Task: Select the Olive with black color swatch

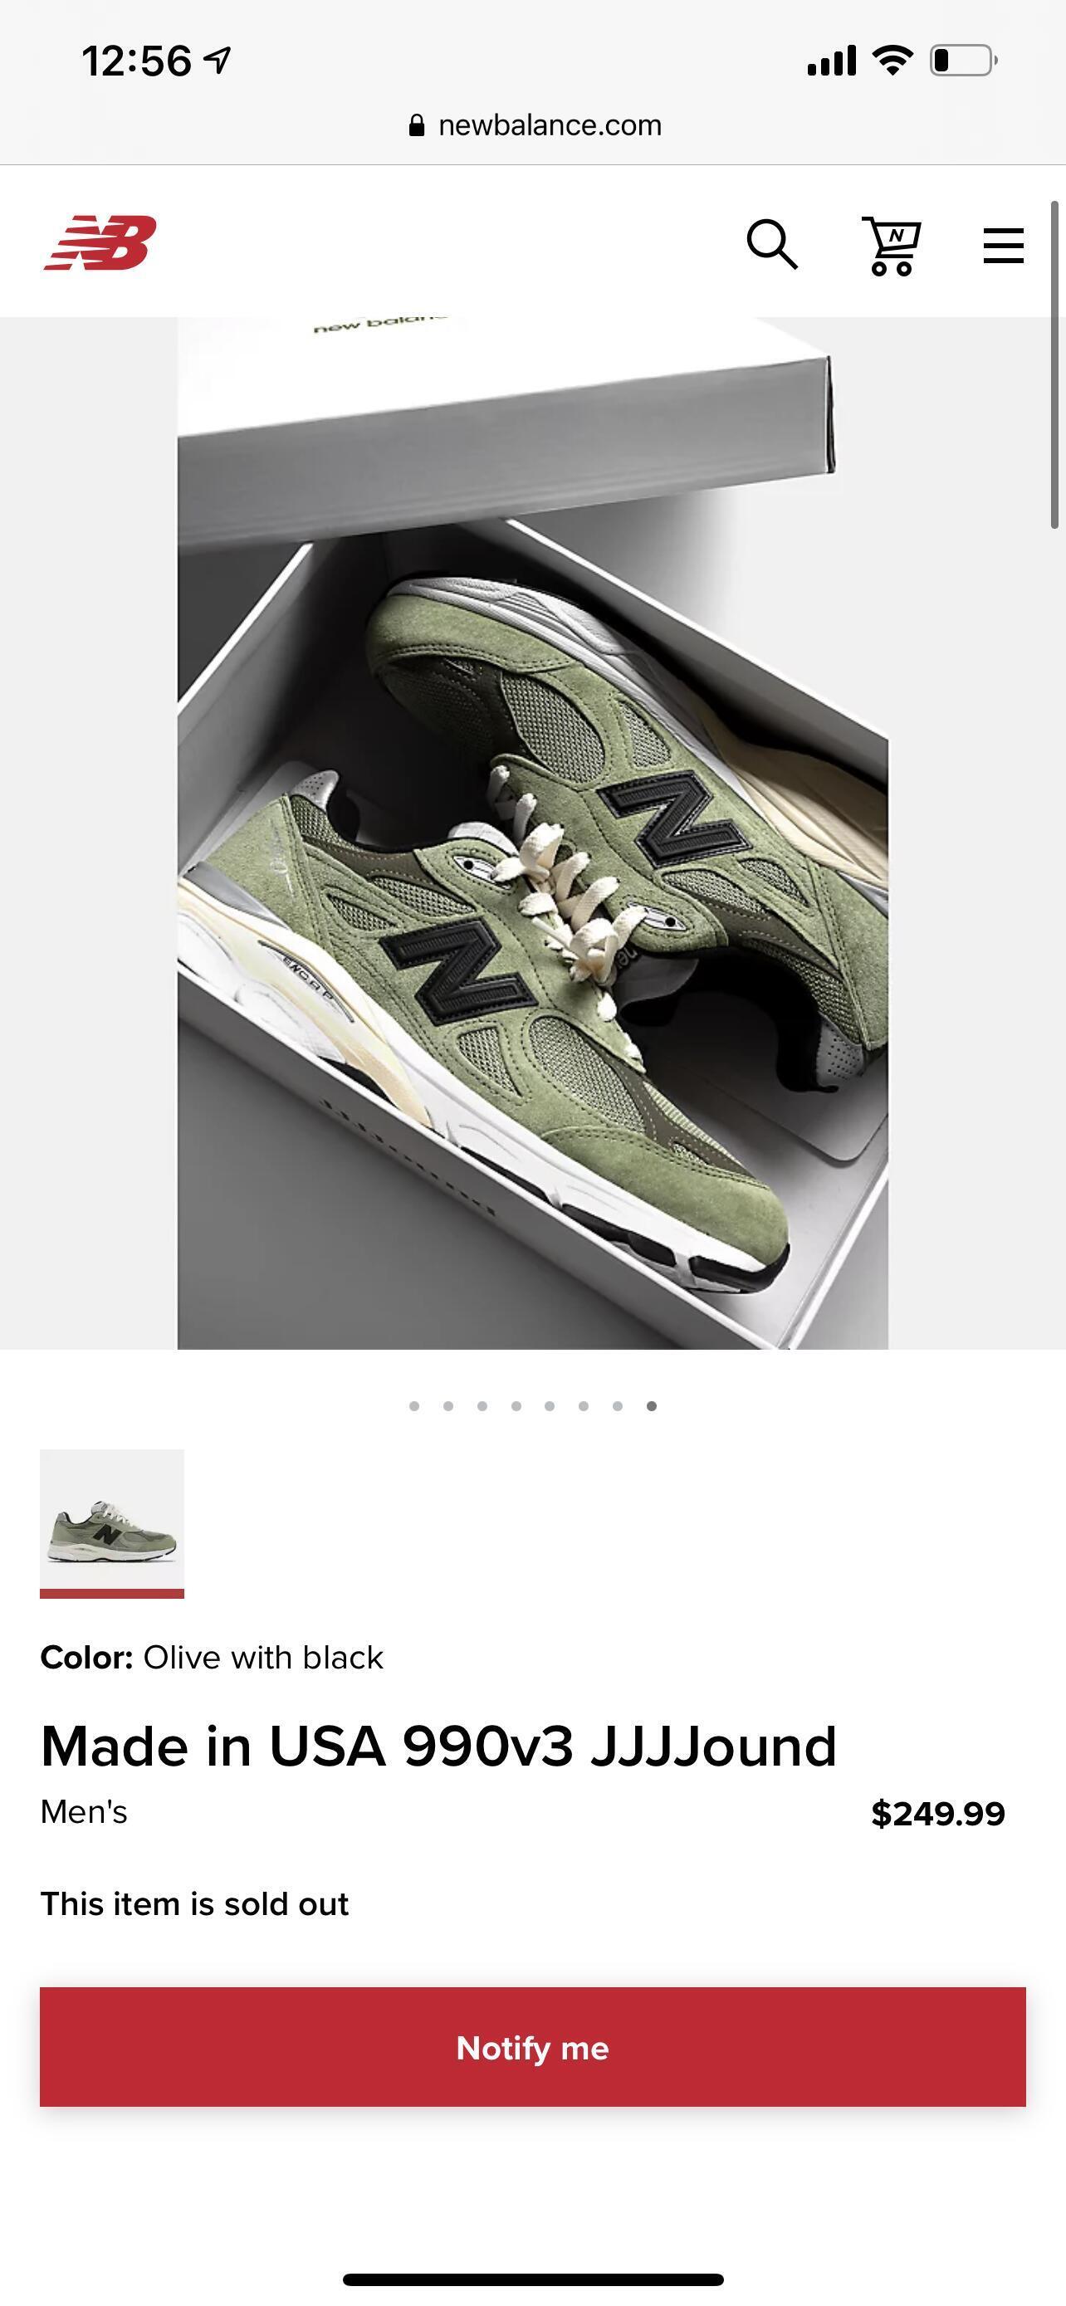Action: (112, 1522)
